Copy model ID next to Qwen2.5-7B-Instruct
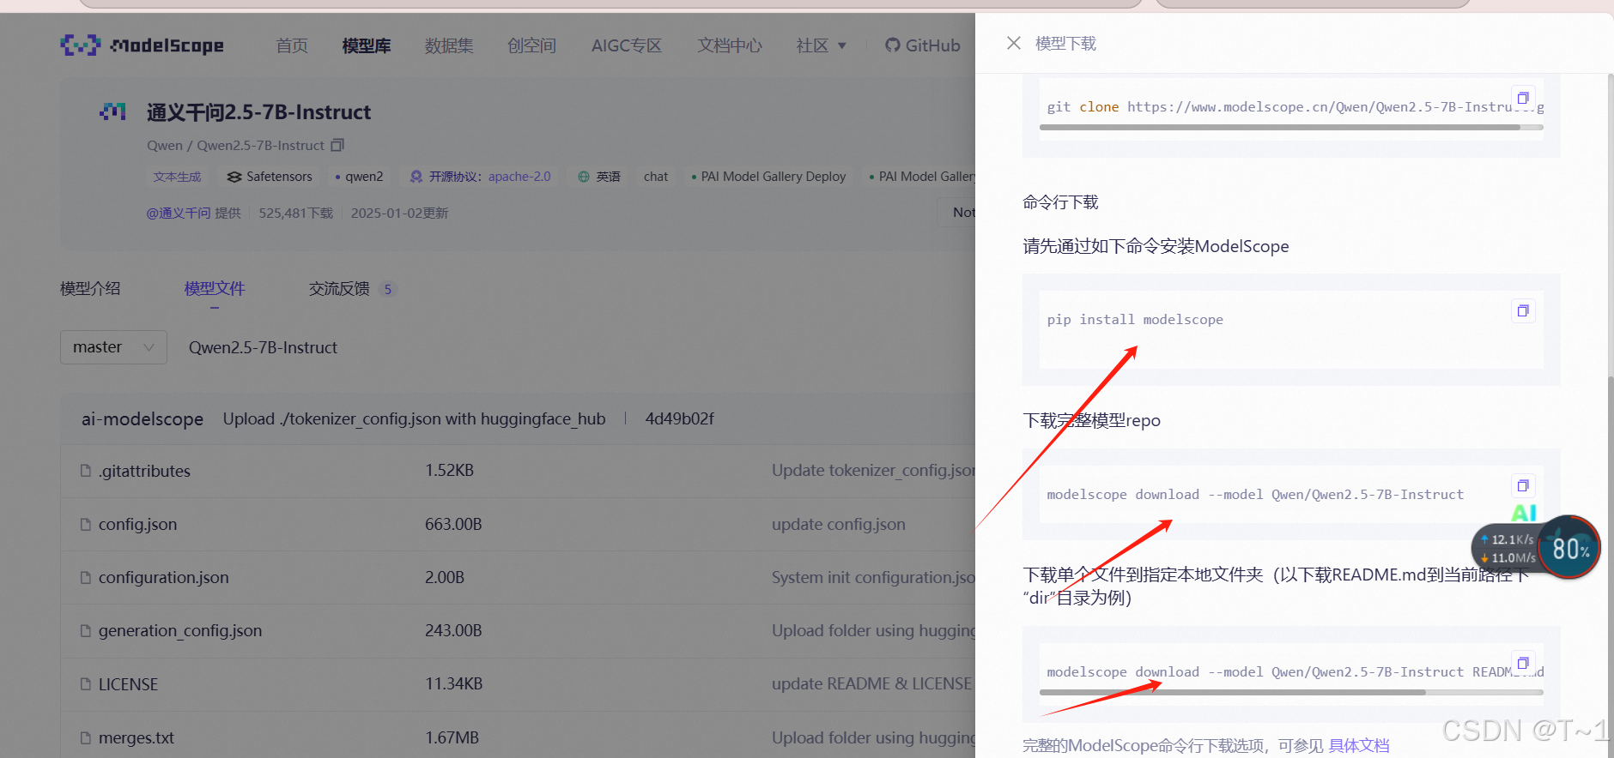Viewport: 1614px width, 758px height. (x=337, y=145)
